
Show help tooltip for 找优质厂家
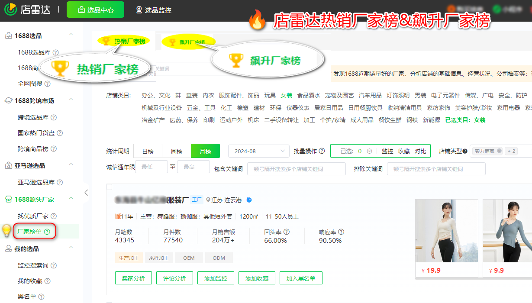[x=54, y=216]
